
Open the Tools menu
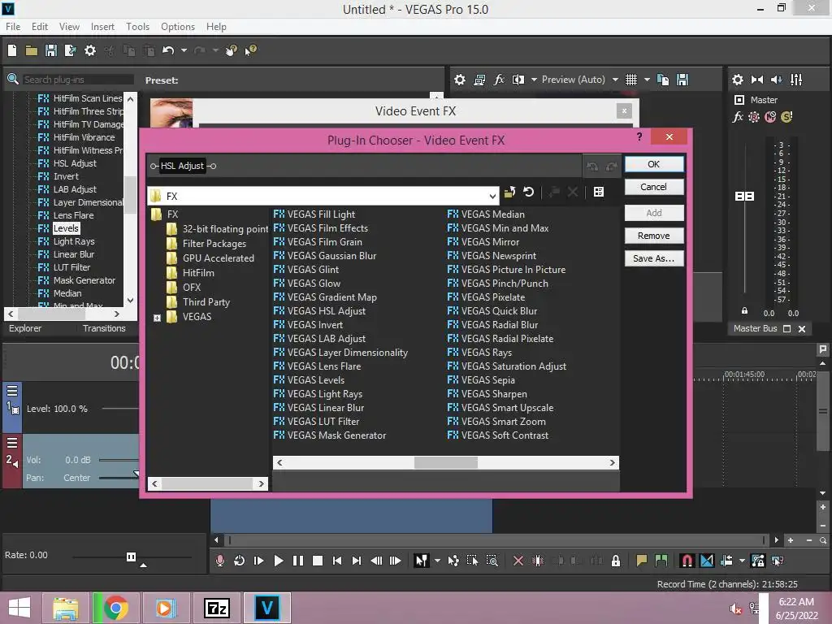pos(137,27)
